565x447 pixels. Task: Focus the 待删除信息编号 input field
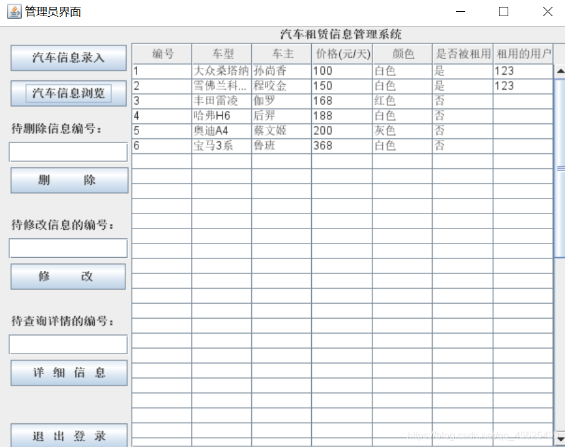[x=68, y=152]
